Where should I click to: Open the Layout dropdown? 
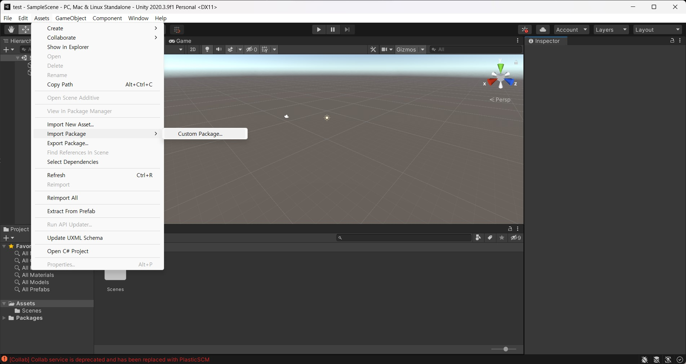[658, 30]
